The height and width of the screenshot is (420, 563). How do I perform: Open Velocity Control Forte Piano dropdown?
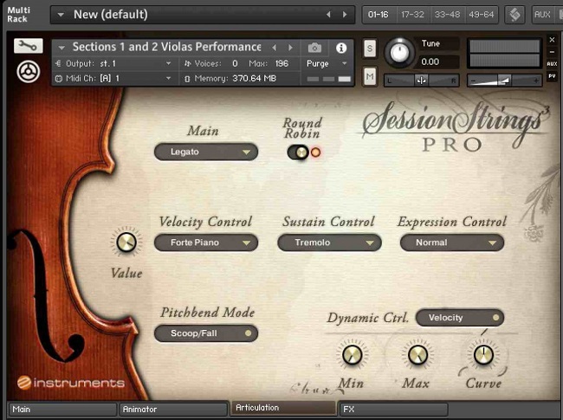(x=206, y=242)
